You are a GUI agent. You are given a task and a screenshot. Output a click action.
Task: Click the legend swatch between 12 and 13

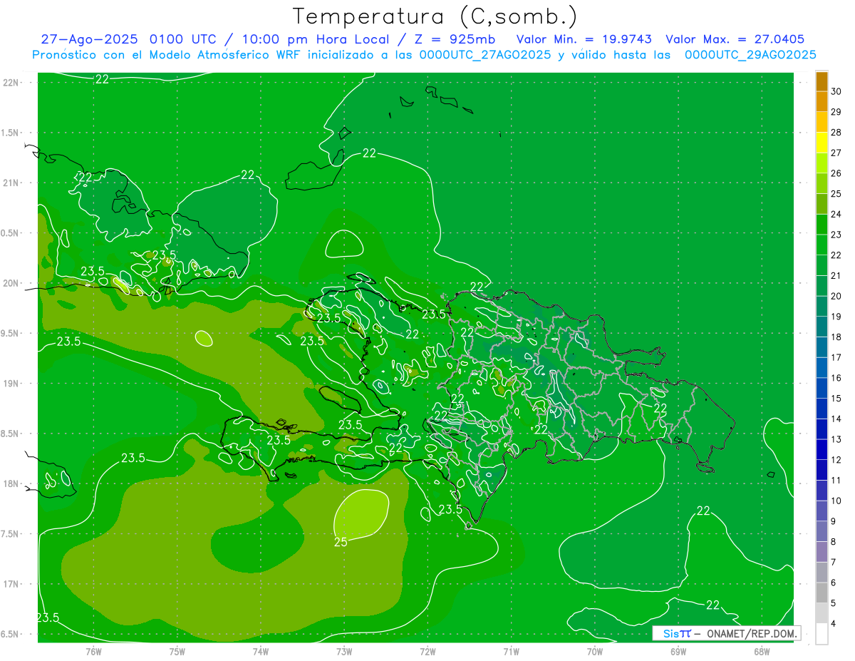pos(822,449)
